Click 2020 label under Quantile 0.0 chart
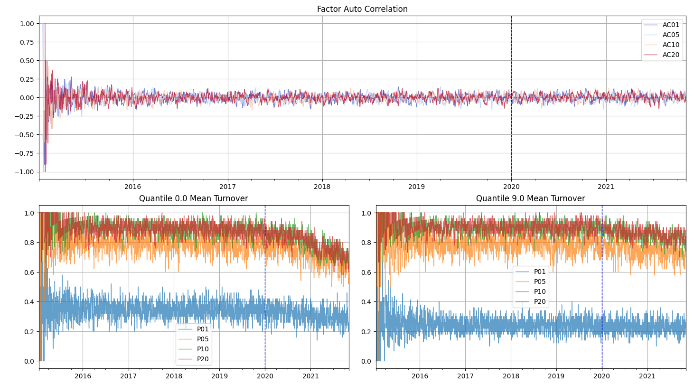 265,376
